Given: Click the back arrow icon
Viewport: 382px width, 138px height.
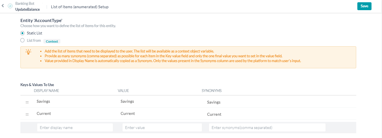Looking at the screenshot, I should pyautogui.click(x=3, y=6).
